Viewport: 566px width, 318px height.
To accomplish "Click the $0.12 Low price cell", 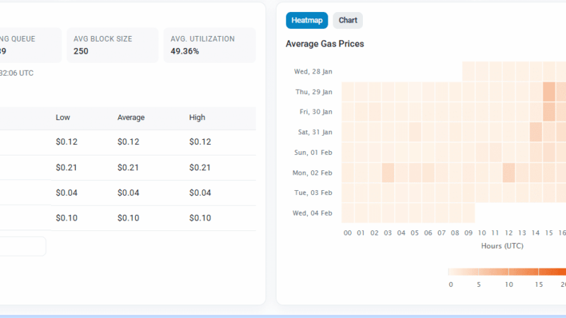I will (x=67, y=142).
